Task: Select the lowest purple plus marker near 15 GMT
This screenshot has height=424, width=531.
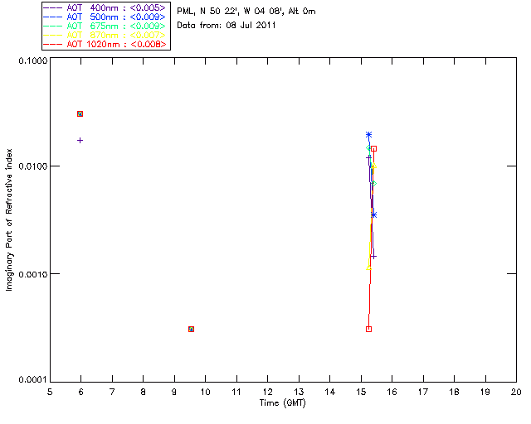Action: (373, 257)
